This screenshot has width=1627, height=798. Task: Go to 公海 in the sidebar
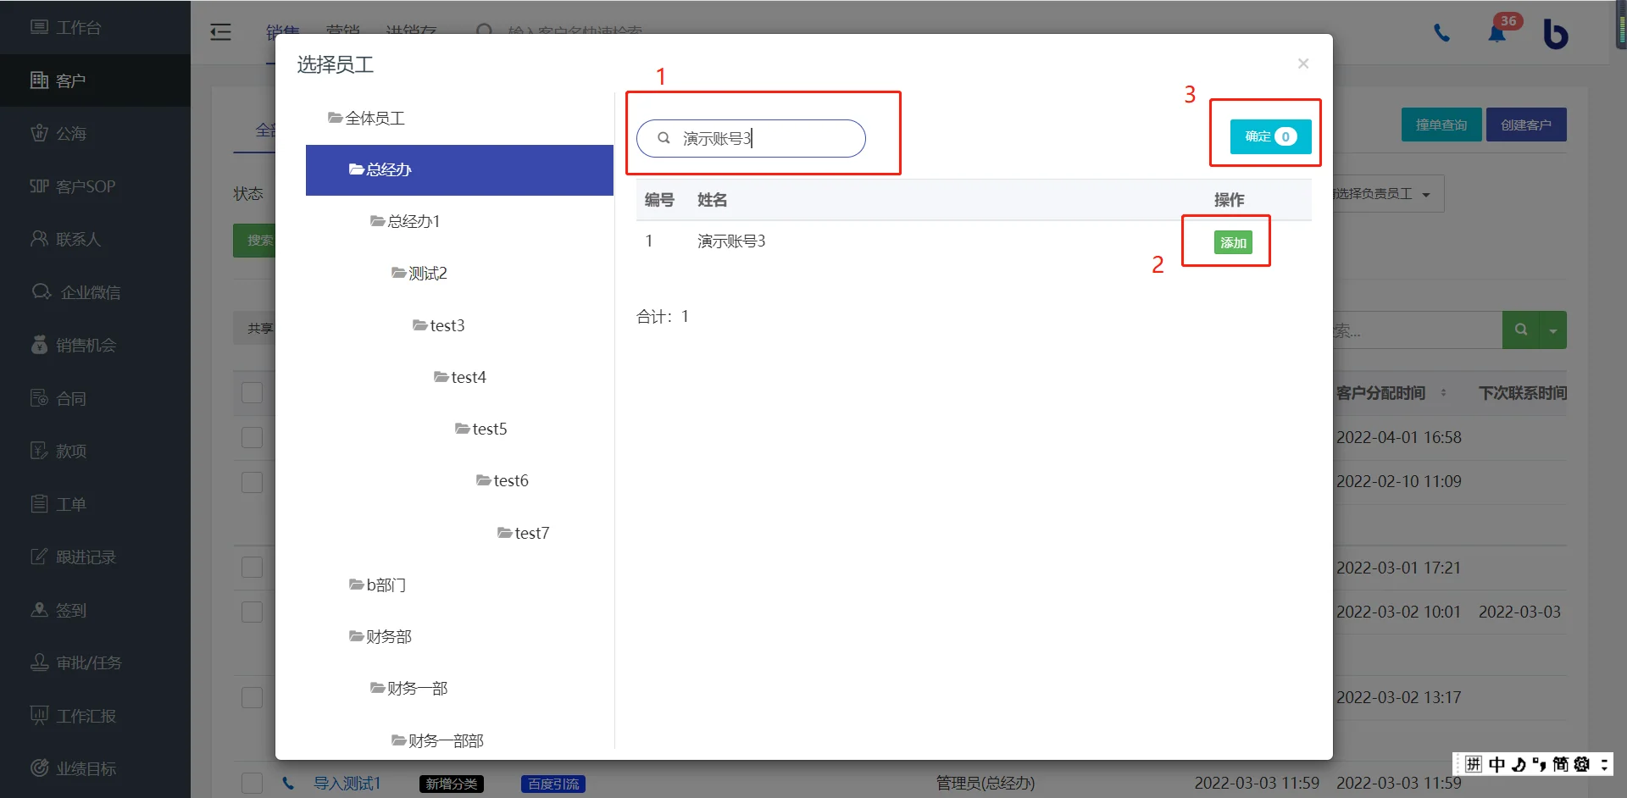pyautogui.click(x=95, y=134)
